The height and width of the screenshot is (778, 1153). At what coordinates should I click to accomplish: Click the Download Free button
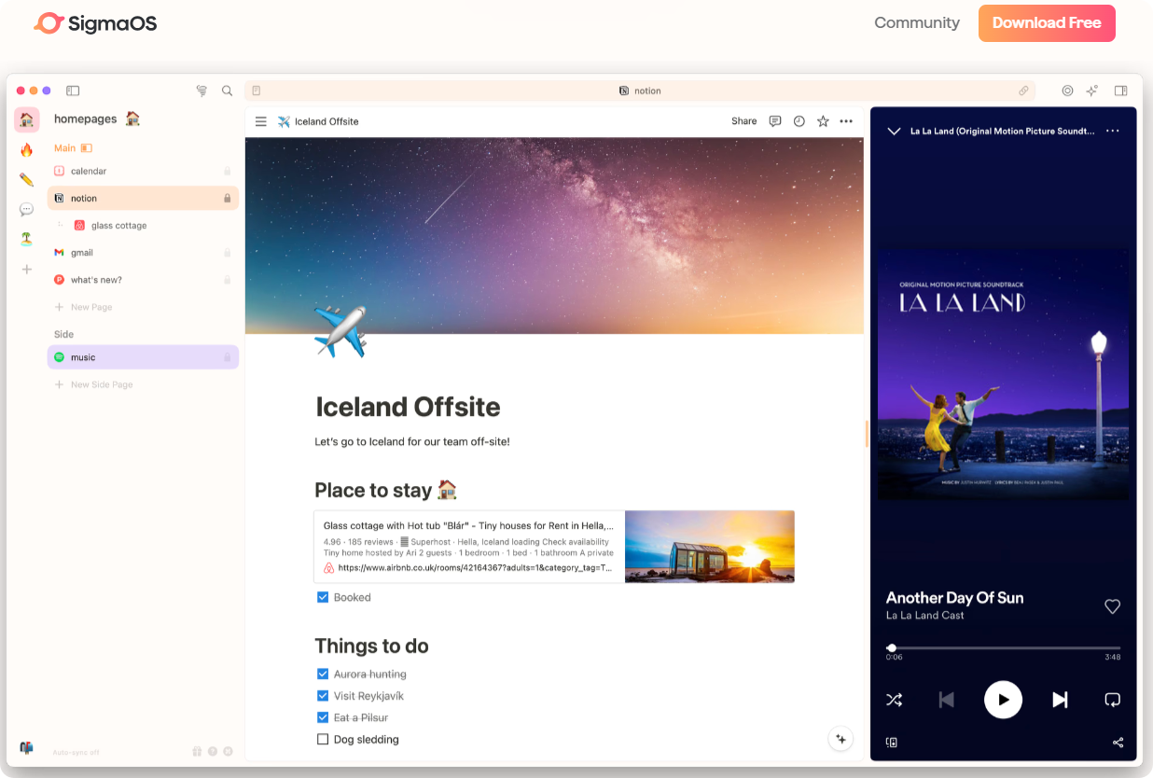[x=1046, y=23]
